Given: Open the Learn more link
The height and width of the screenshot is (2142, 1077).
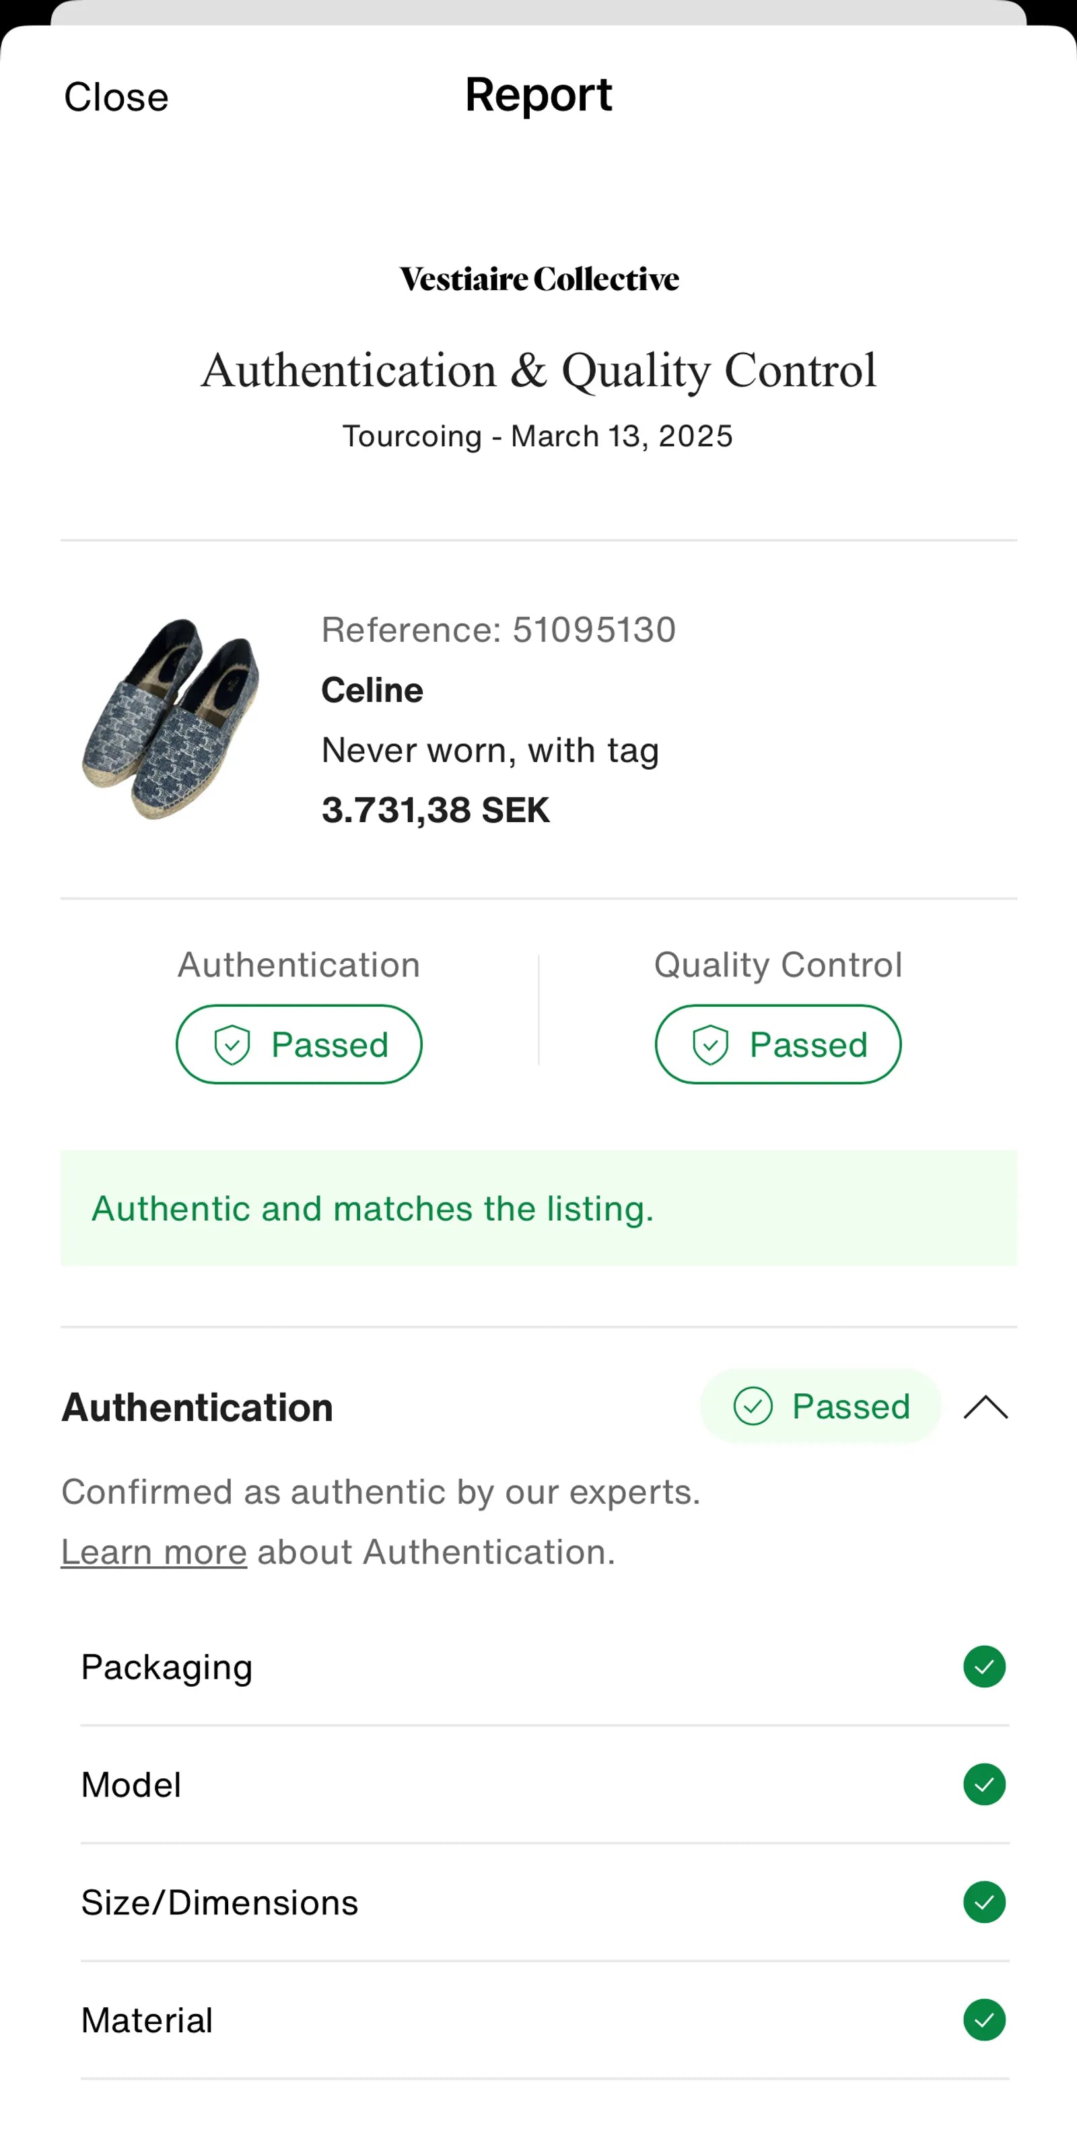Looking at the screenshot, I should 153,1551.
